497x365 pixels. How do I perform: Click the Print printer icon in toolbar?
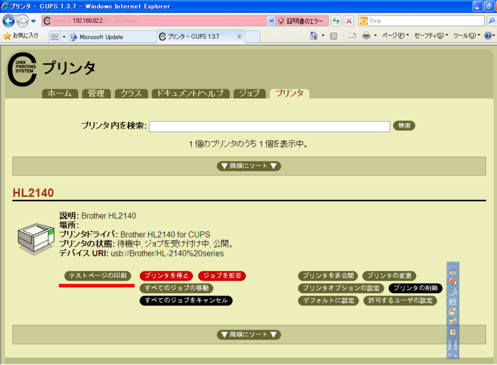[366, 35]
